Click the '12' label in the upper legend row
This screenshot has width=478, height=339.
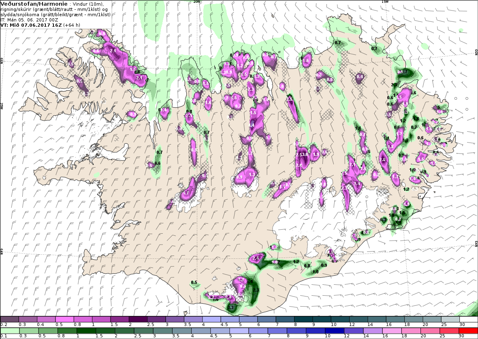pos(352,325)
